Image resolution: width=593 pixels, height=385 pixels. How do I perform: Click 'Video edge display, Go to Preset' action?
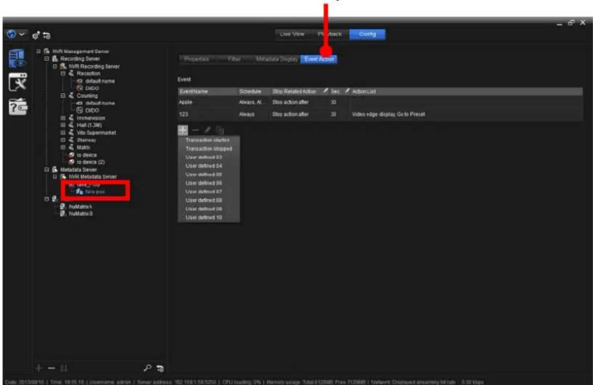pos(388,114)
